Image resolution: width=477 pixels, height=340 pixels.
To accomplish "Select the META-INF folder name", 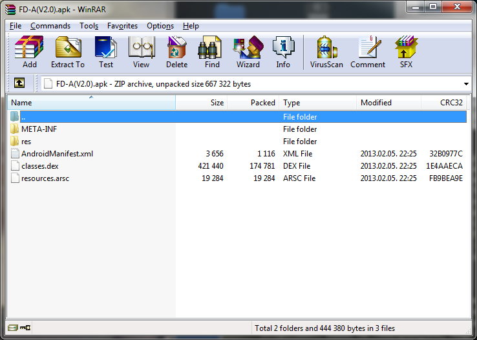I will (39, 129).
